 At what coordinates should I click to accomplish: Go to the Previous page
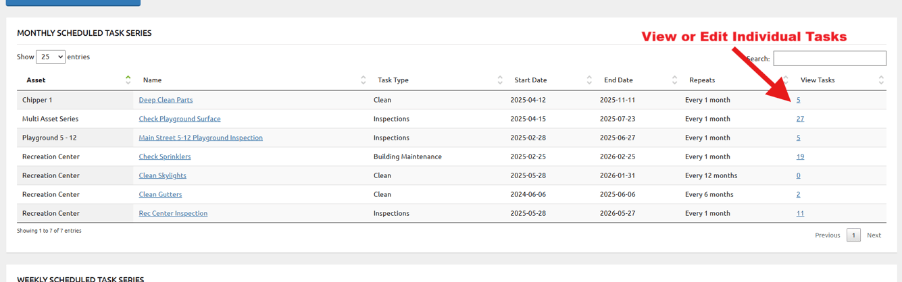[x=827, y=235]
